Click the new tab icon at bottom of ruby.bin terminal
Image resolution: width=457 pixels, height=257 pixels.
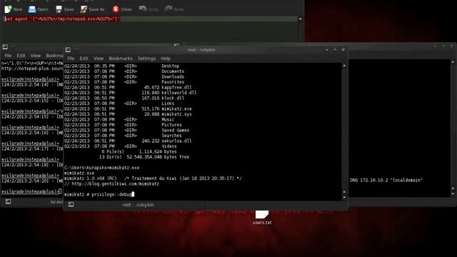click(x=71, y=205)
